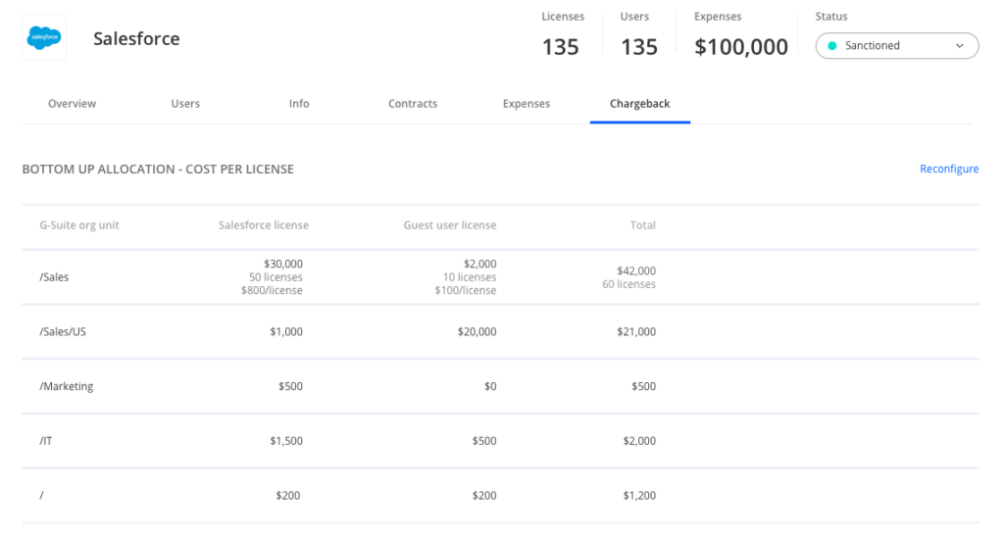Viewport: 1004px width, 539px height.
Task: Switch to the Overview tab
Action: click(72, 104)
